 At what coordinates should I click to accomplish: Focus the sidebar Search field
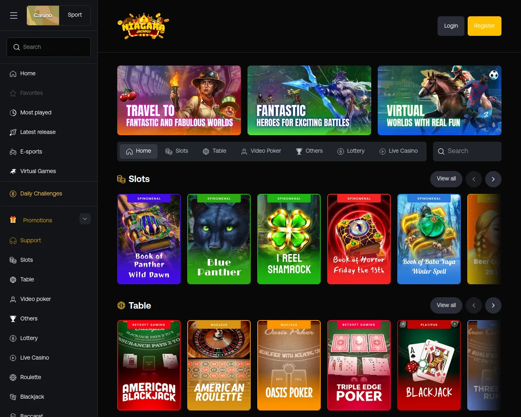click(x=48, y=47)
